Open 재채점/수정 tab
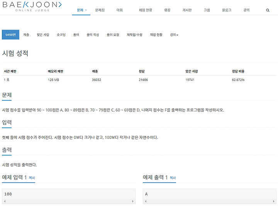This screenshot has width=278, height=206. 134,35
